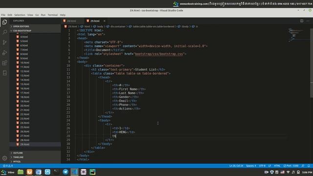Click the Wi-Fi network tray icon
This screenshot has height=176, width=313.
click(288, 172)
